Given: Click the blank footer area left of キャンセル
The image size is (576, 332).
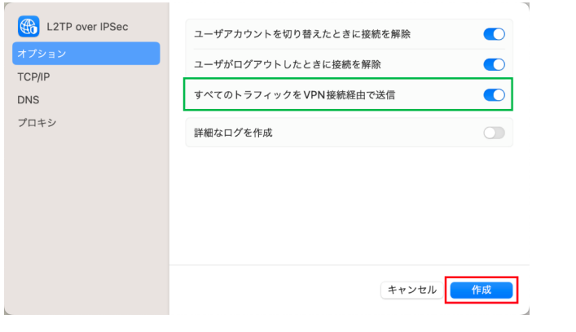Looking at the screenshot, I should click(x=275, y=290).
